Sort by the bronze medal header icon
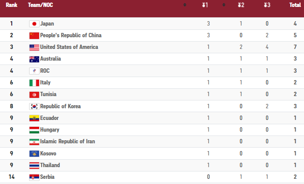The width and height of the screenshot is (304, 184). (x=267, y=5)
